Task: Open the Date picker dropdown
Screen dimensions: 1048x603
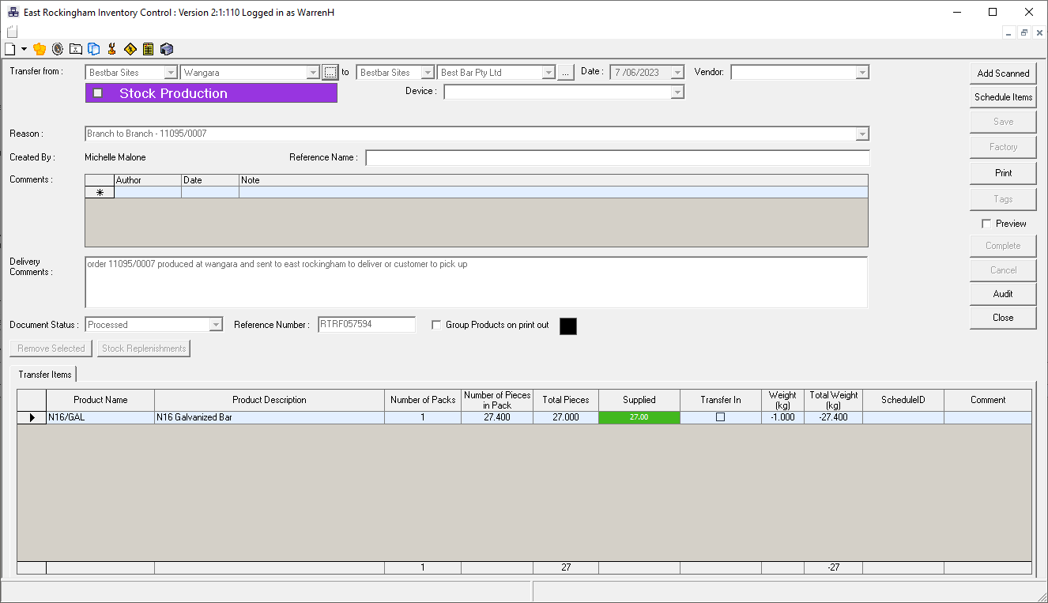Action: (676, 72)
